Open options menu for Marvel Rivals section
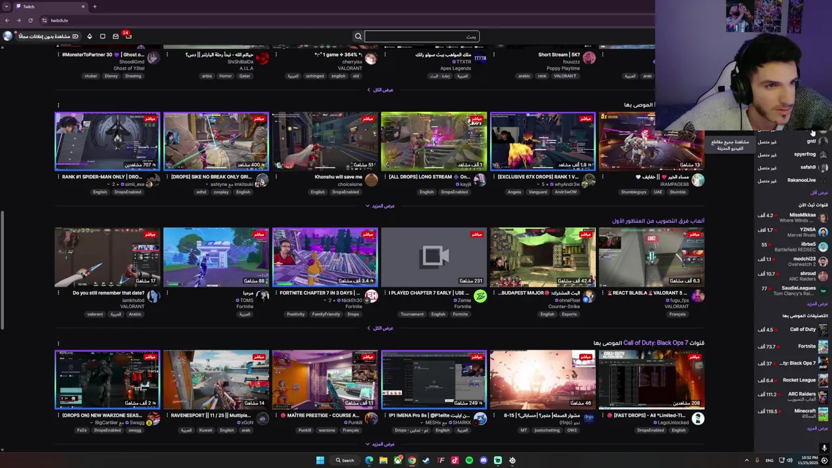This screenshot has width=832, height=468. [58, 105]
